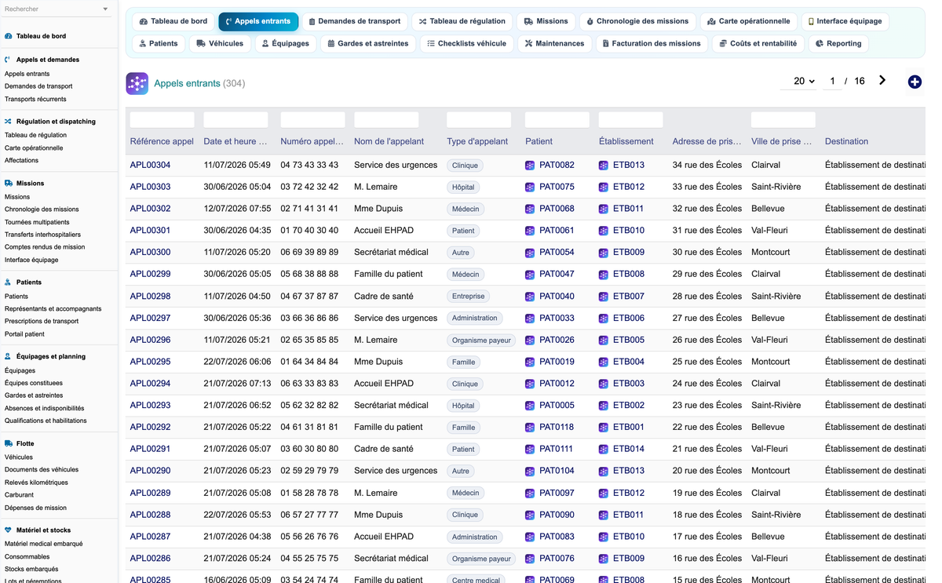The image size is (942, 583).
Task: Open call record APL00300
Action: point(150,252)
